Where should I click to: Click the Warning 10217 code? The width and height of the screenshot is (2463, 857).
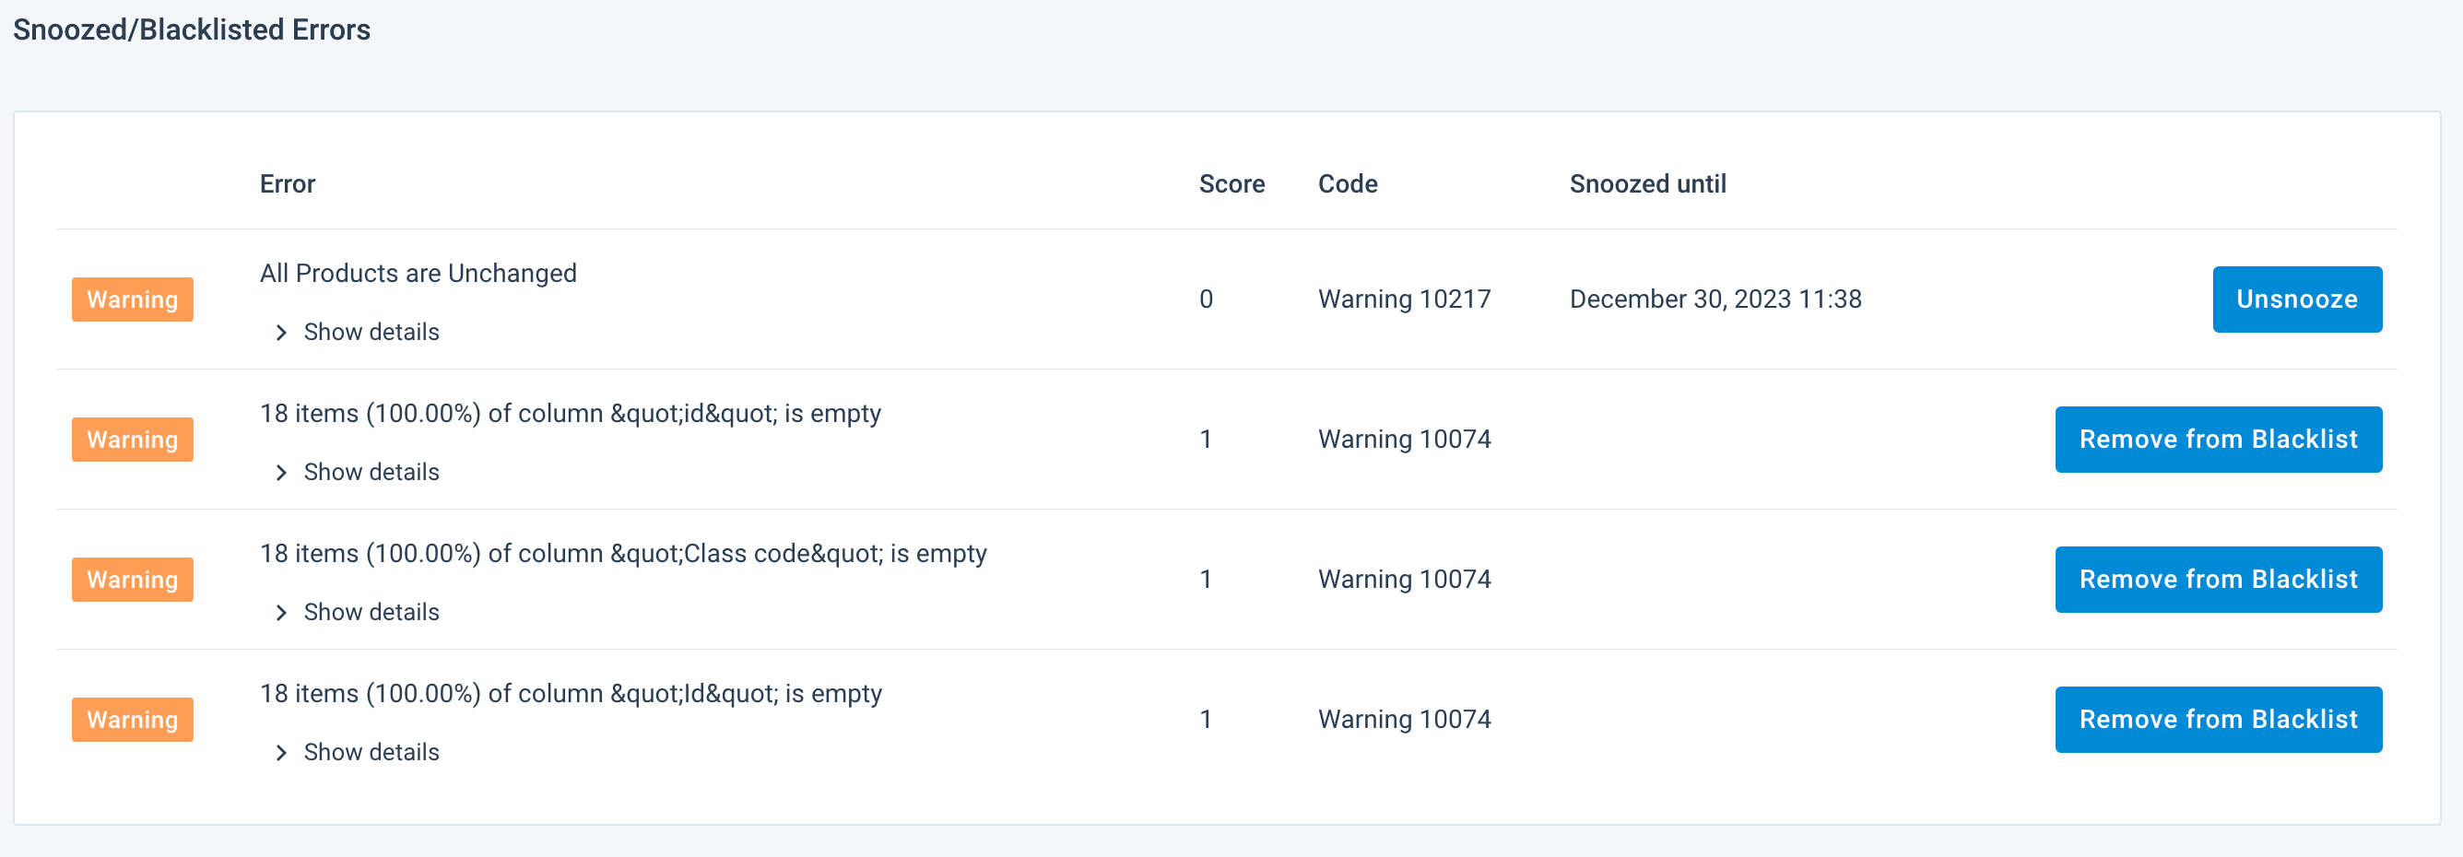(1404, 299)
